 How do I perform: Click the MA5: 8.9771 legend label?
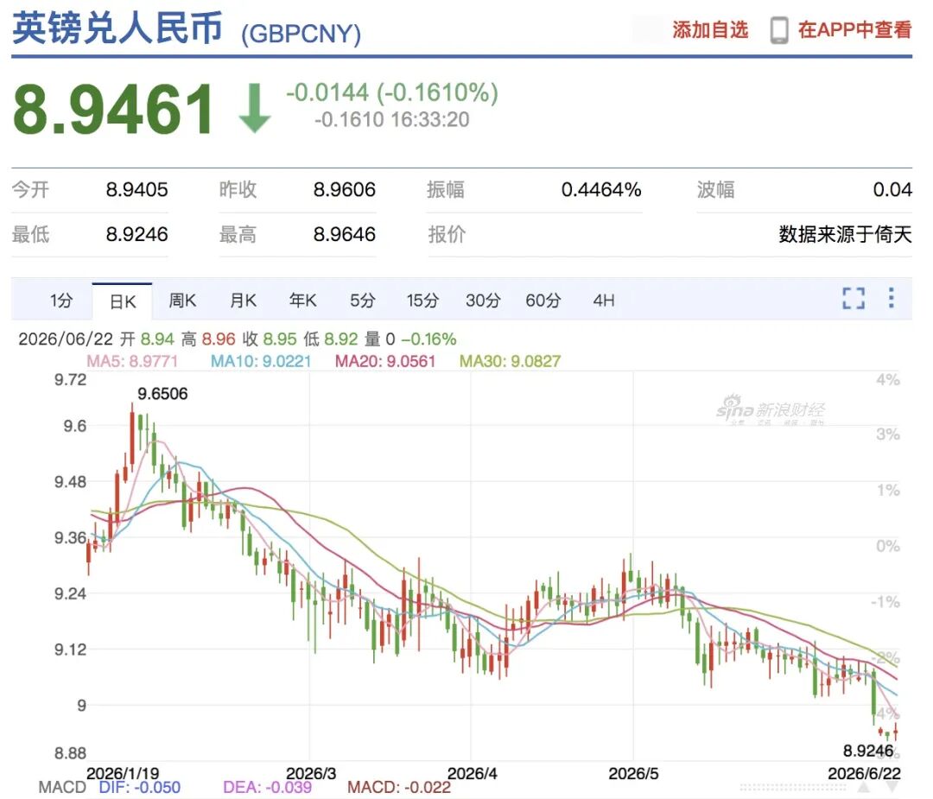coord(132,361)
